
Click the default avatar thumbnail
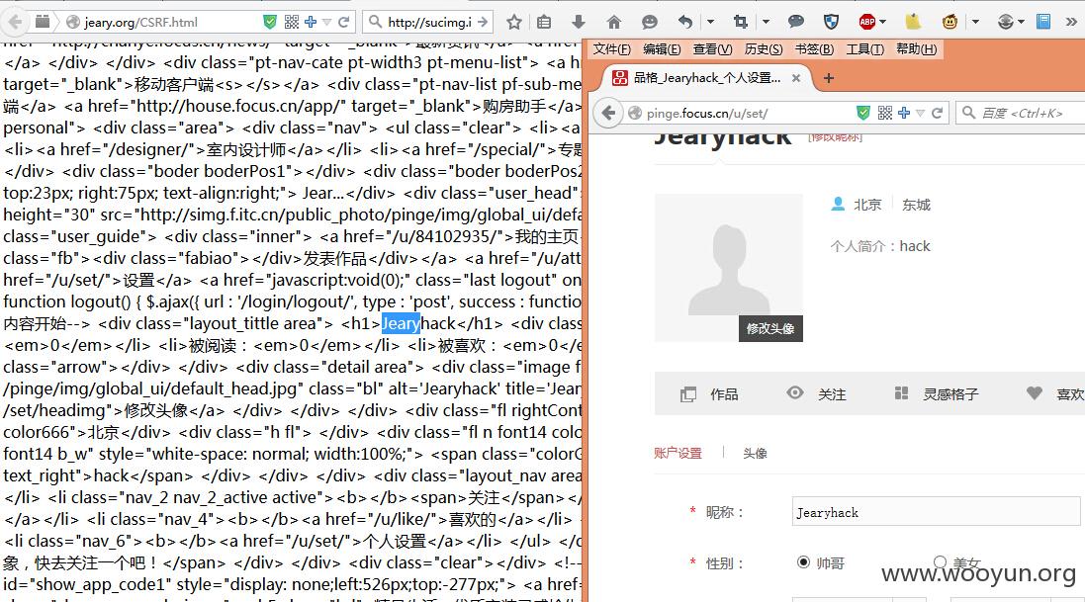(x=729, y=268)
